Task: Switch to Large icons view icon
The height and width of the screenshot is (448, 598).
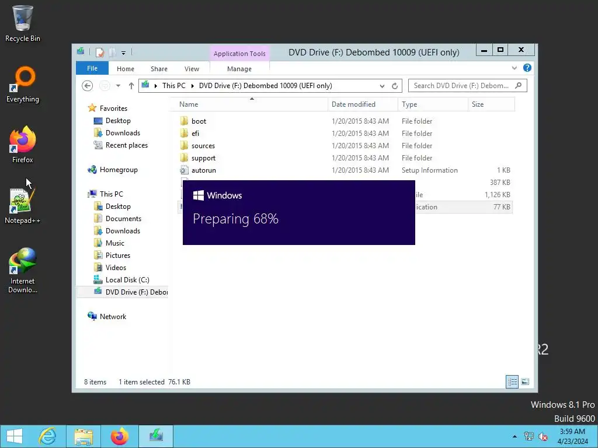Action: pos(525,381)
